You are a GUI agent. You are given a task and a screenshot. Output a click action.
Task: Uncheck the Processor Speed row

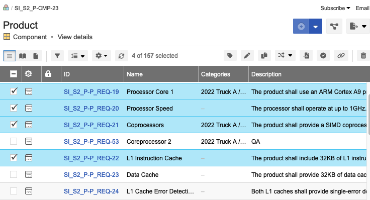[x=14, y=108]
